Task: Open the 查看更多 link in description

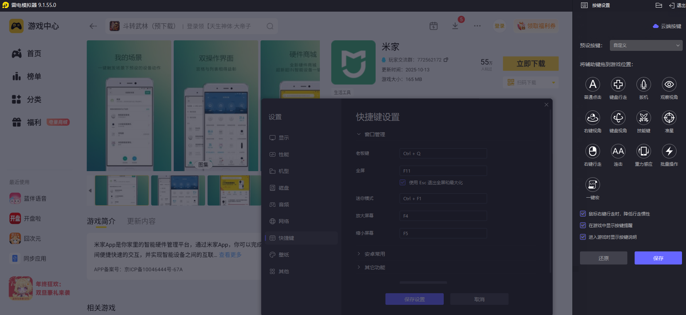Action: [230, 255]
